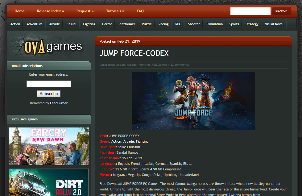Expand the Request menu
302x196 pixels.
[85, 11]
